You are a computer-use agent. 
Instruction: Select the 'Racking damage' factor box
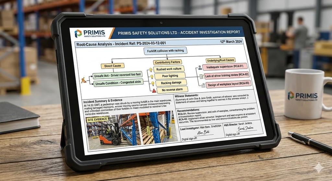pyautogui.click(x=171, y=83)
